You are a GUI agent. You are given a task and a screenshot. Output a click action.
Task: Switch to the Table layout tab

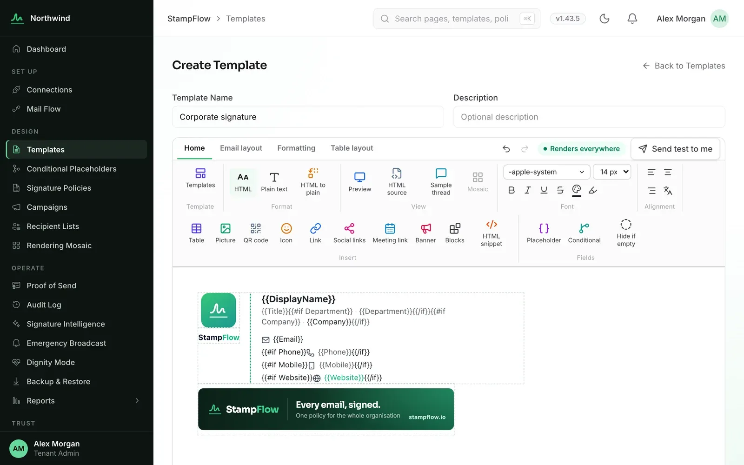point(352,148)
